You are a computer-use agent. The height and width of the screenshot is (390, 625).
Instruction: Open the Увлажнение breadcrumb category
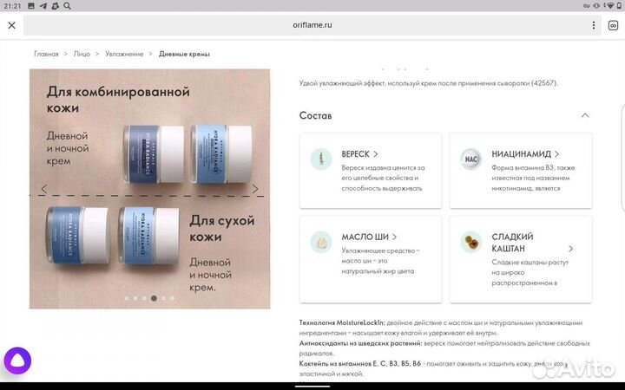(x=124, y=54)
